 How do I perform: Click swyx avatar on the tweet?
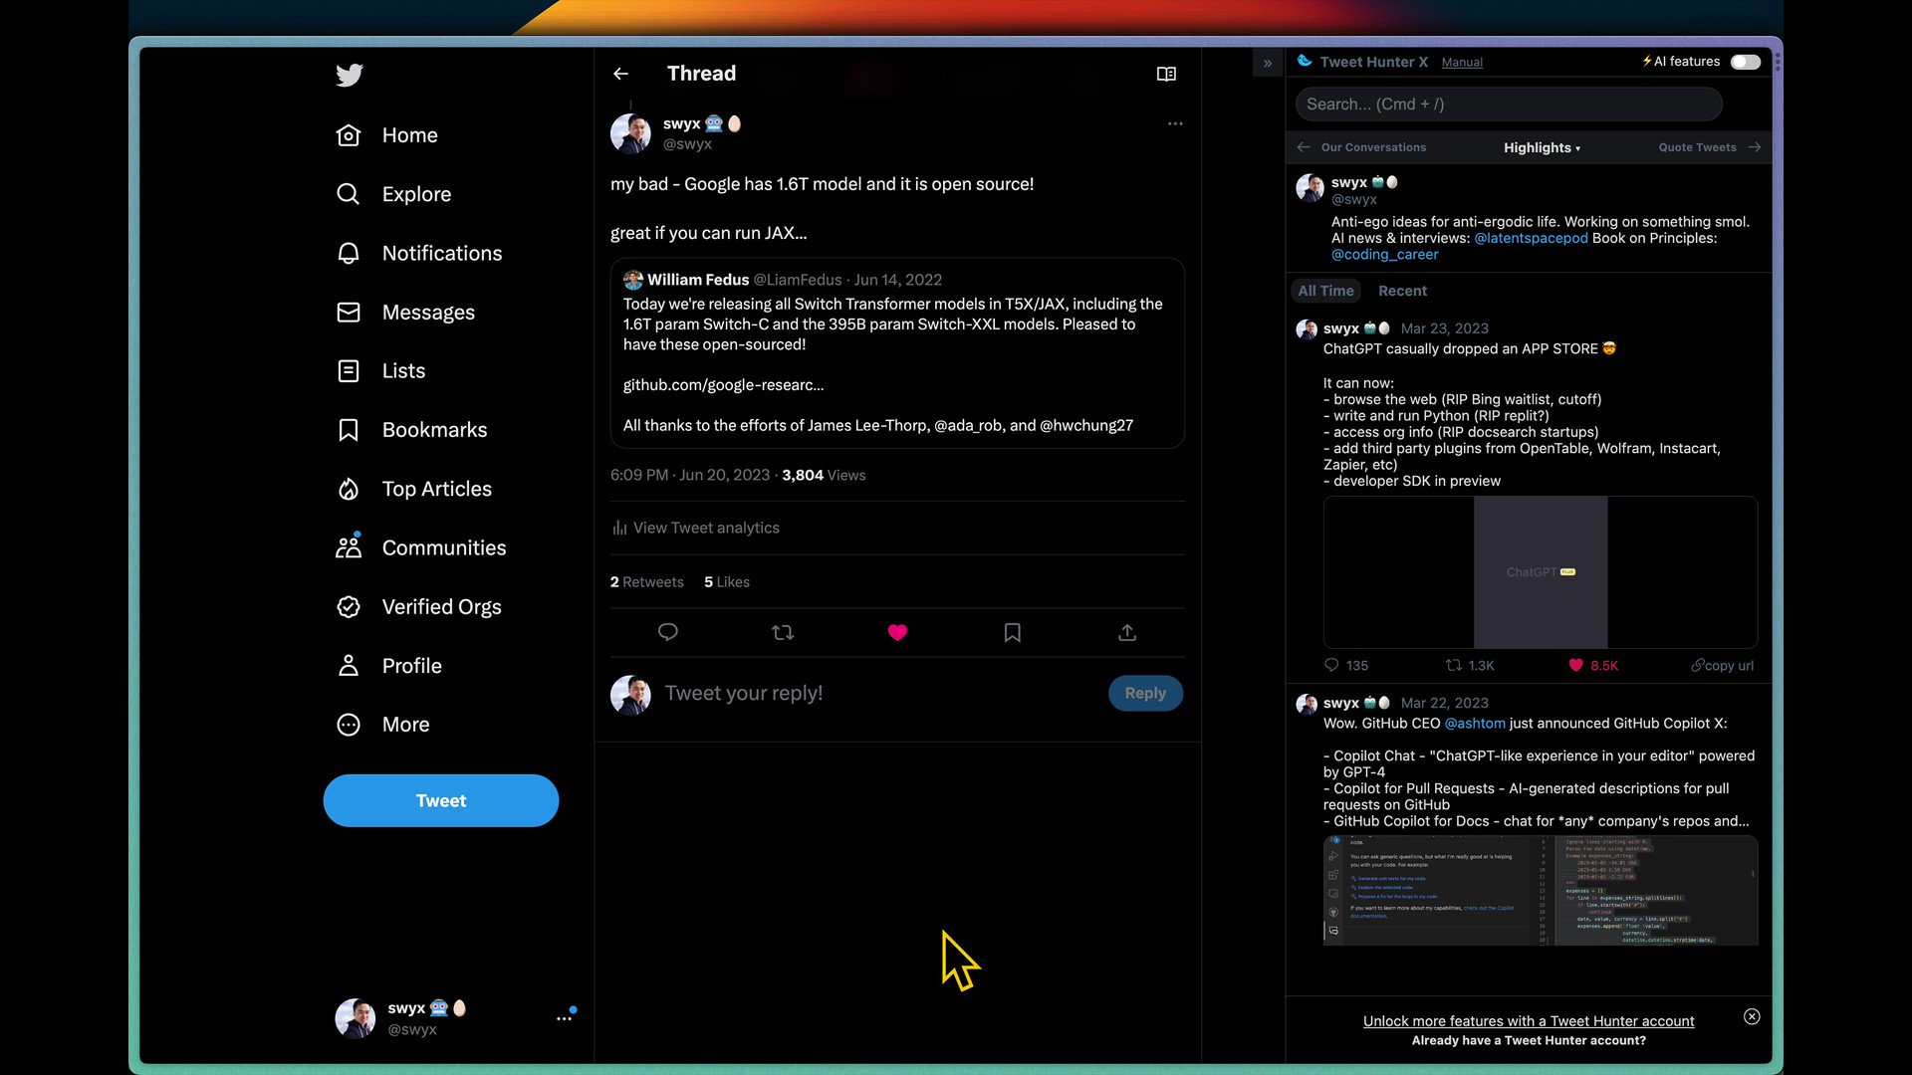click(x=630, y=133)
